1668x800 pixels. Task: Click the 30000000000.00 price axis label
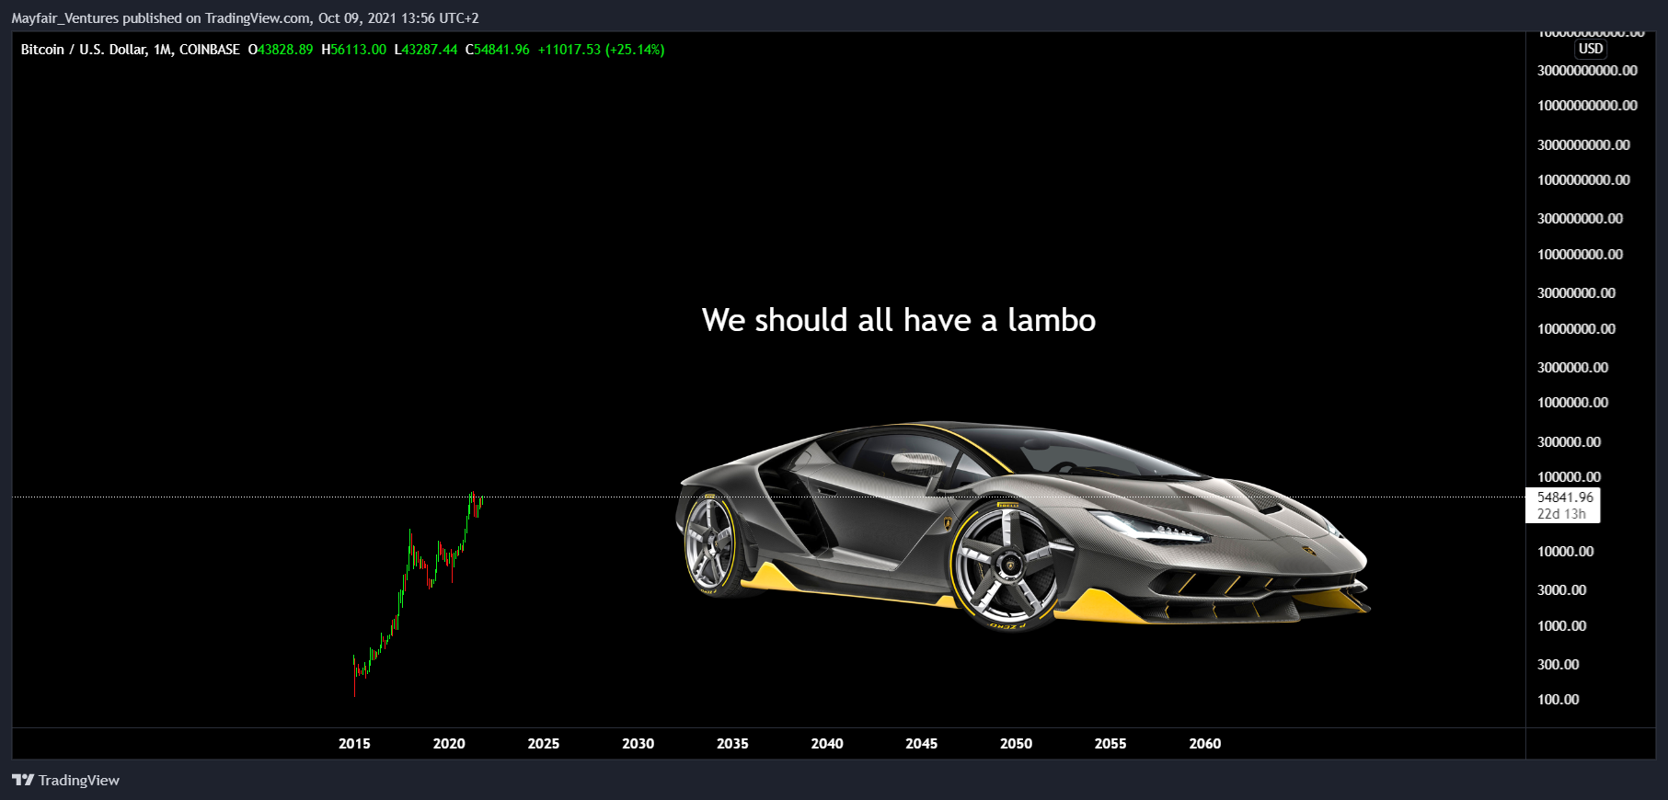coord(1587,71)
